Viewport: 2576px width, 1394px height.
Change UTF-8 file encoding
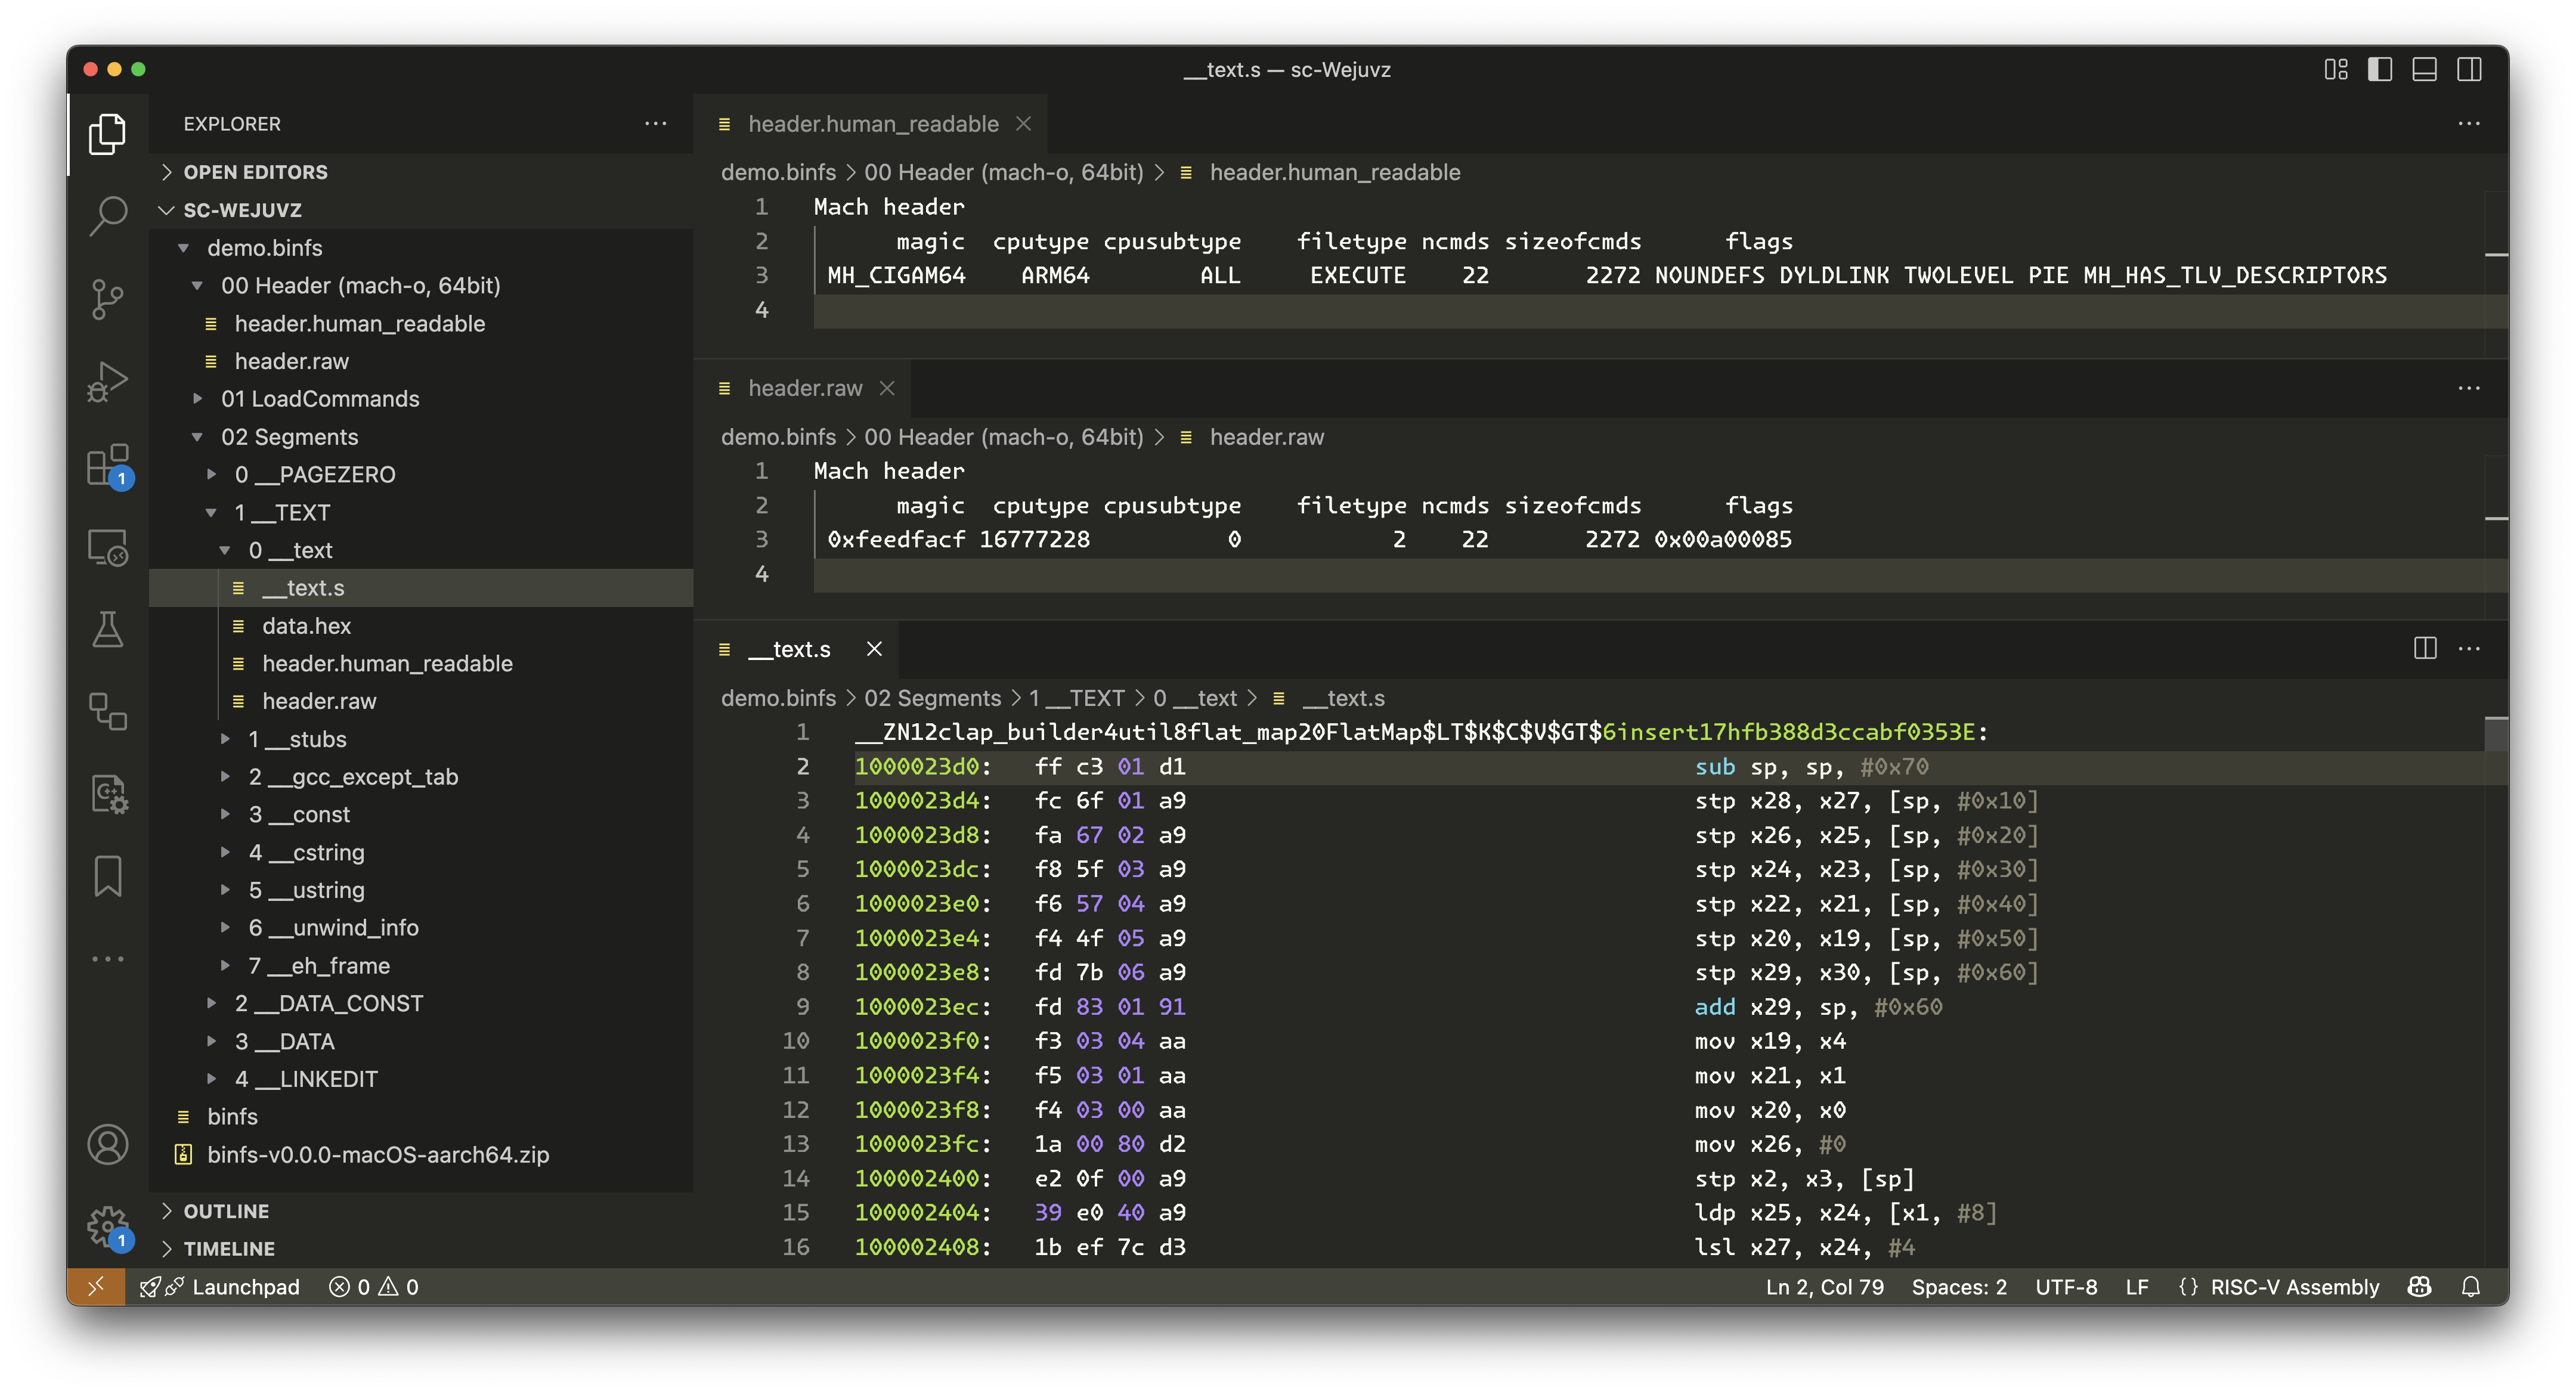coord(2066,1287)
